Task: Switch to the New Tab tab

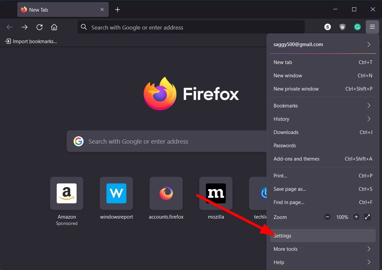Action: (63, 10)
